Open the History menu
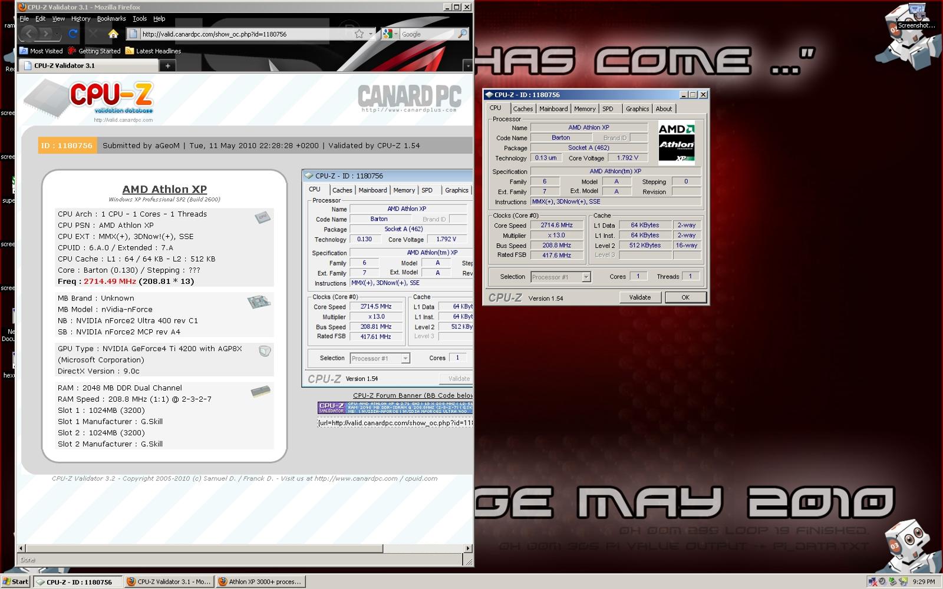The width and height of the screenshot is (943, 589). click(81, 19)
